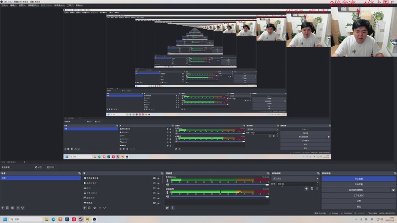Add a new scene with plus icon
This screenshot has width=397, height=223.
tap(2, 208)
